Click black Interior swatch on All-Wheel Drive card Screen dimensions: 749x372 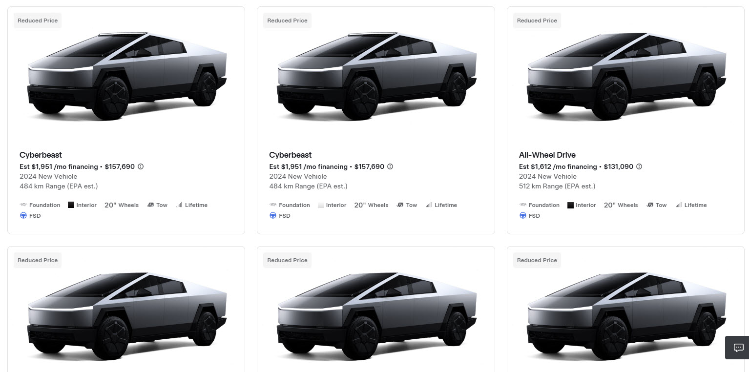pyautogui.click(x=571, y=205)
